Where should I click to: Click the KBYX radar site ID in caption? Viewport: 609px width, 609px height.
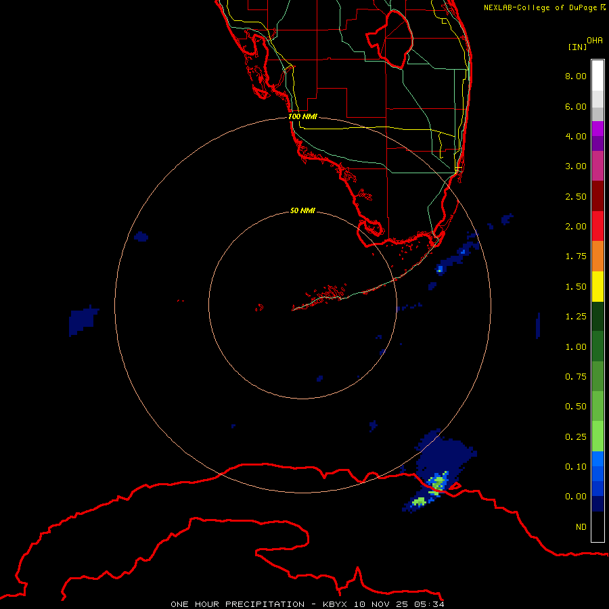click(335, 604)
